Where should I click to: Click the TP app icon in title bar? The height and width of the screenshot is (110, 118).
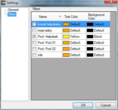(3, 3)
